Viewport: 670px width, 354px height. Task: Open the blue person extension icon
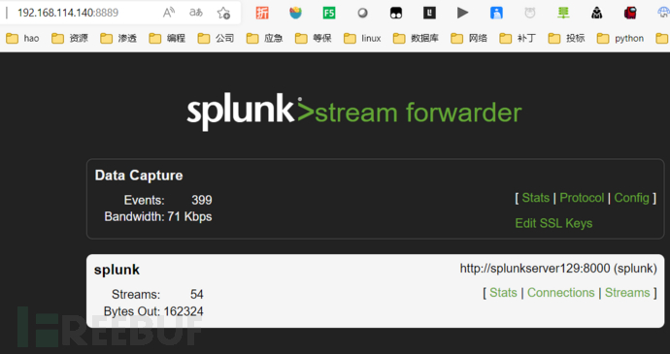pyautogui.click(x=496, y=13)
